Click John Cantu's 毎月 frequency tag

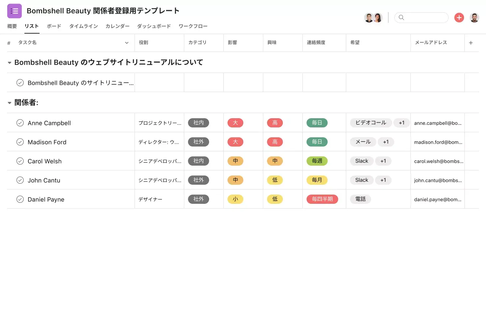[317, 180]
